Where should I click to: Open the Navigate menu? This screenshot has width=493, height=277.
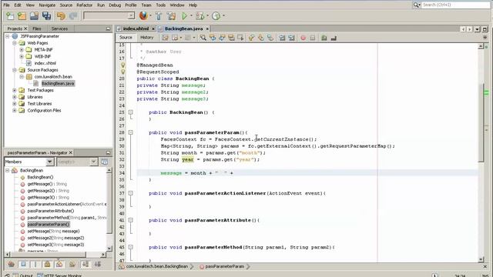click(47, 5)
